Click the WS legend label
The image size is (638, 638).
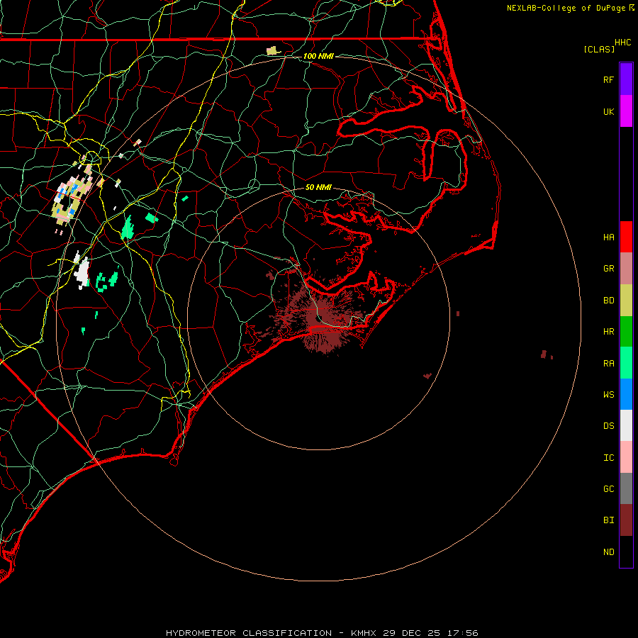pos(608,394)
